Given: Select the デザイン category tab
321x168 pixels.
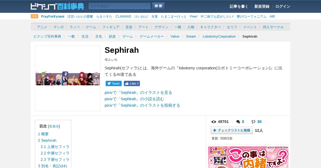Looking at the screenshot, I should 162,27.
